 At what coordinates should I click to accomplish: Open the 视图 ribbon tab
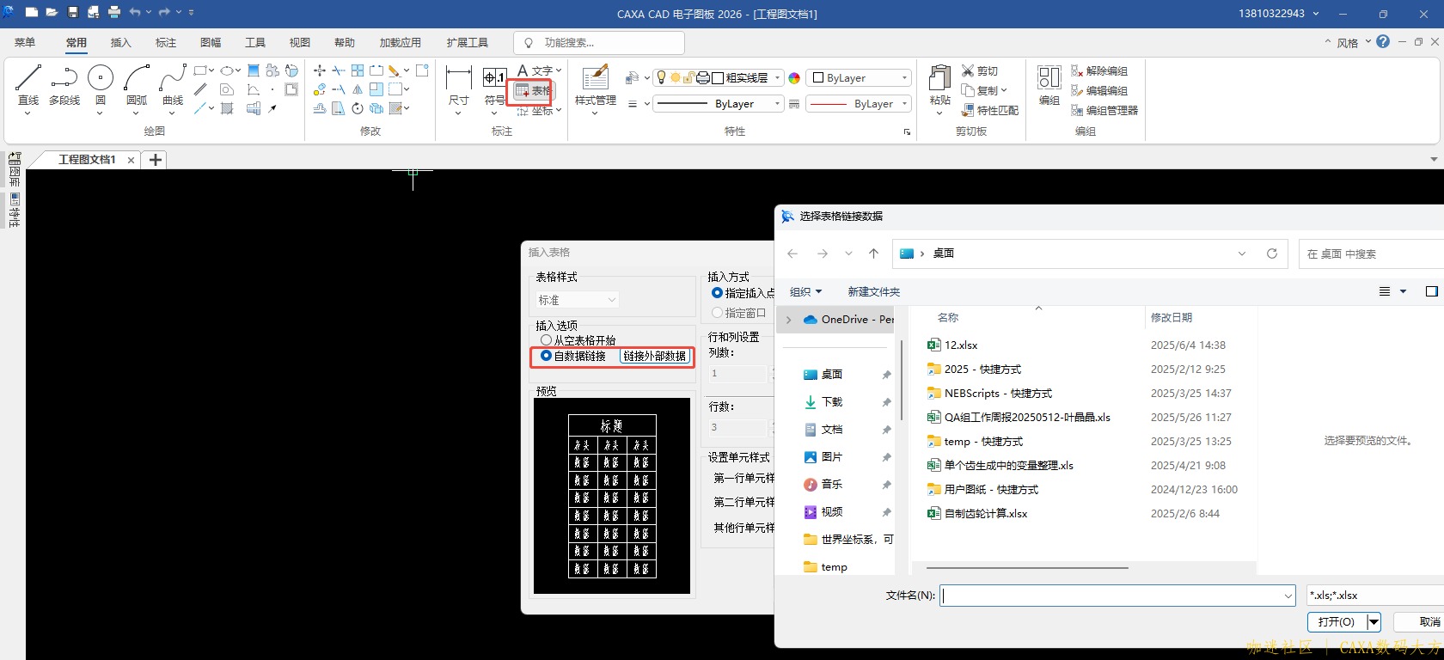coord(299,43)
